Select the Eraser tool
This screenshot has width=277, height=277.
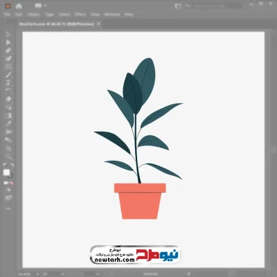[8, 99]
